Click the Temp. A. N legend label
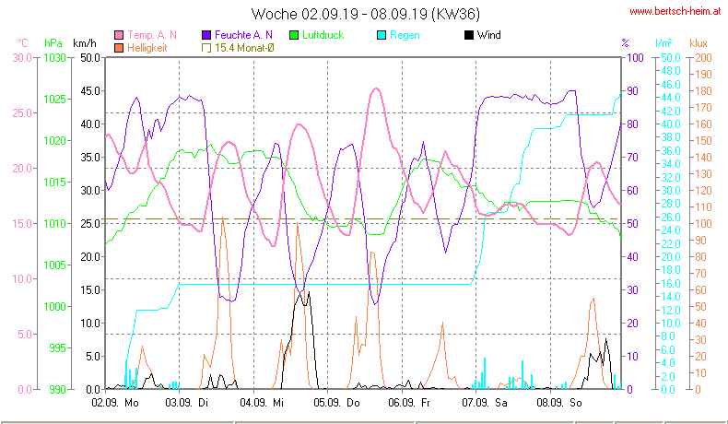728x424 pixels. (x=152, y=35)
